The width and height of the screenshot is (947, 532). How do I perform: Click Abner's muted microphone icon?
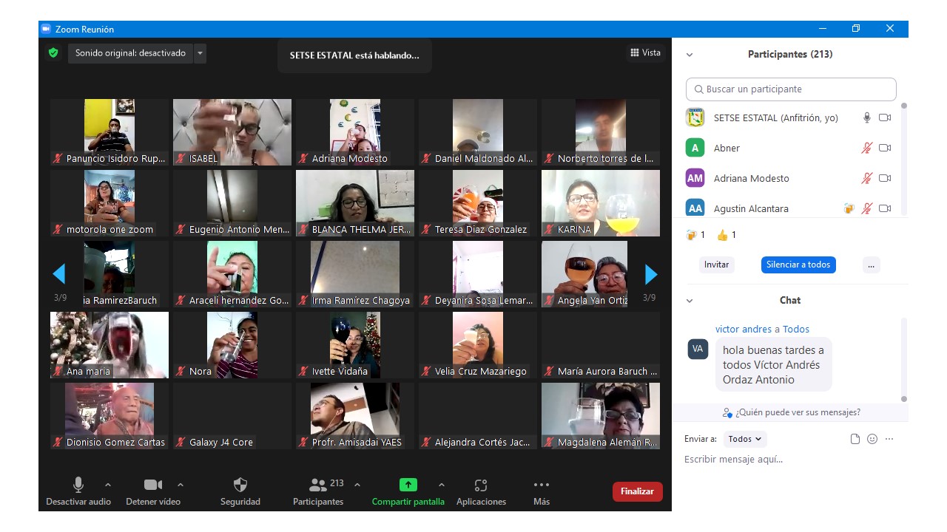(x=866, y=148)
